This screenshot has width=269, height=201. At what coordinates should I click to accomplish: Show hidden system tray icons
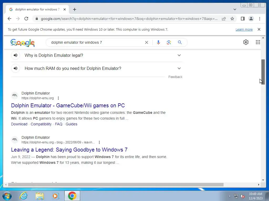(x=230, y=196)
